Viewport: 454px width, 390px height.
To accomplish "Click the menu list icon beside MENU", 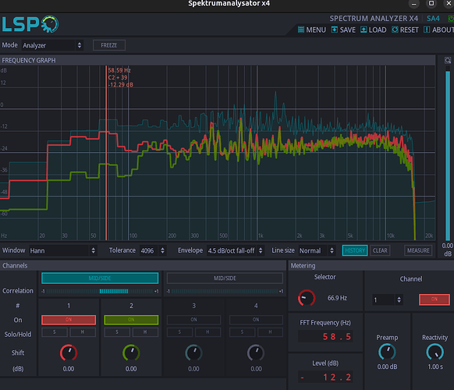I will 301,30.
